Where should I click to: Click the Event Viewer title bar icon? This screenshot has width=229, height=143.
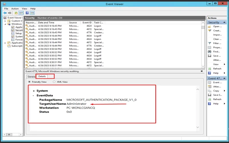pyautogui.click(x=4, y=4)
